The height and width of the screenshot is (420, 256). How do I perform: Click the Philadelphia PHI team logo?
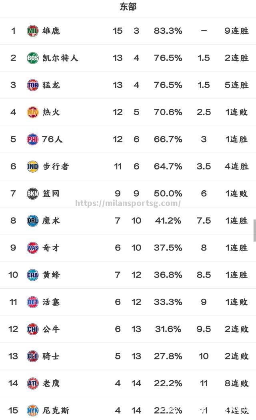click(32, 139)
